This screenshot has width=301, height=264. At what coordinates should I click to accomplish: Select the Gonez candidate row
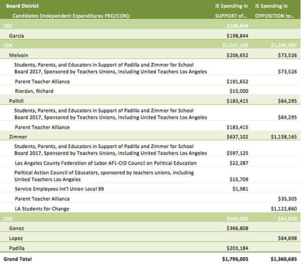coord(150,227)
